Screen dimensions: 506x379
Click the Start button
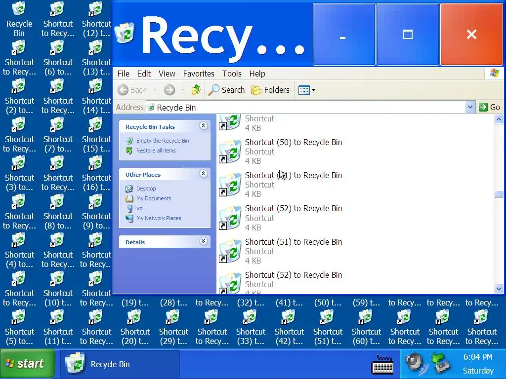28,364
